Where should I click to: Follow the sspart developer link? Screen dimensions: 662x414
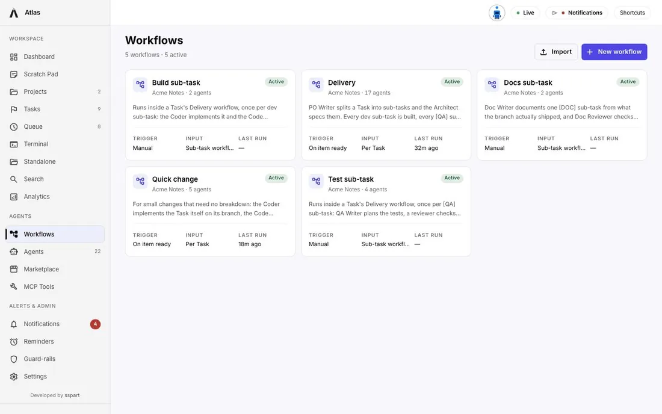[72, 395]
